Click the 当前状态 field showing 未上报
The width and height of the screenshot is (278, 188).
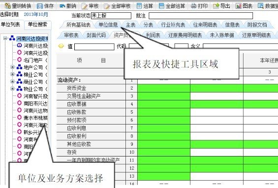(111, 16)
